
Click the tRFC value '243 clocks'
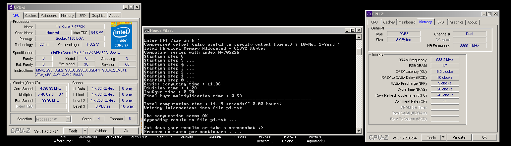click(x=445, y=95)
